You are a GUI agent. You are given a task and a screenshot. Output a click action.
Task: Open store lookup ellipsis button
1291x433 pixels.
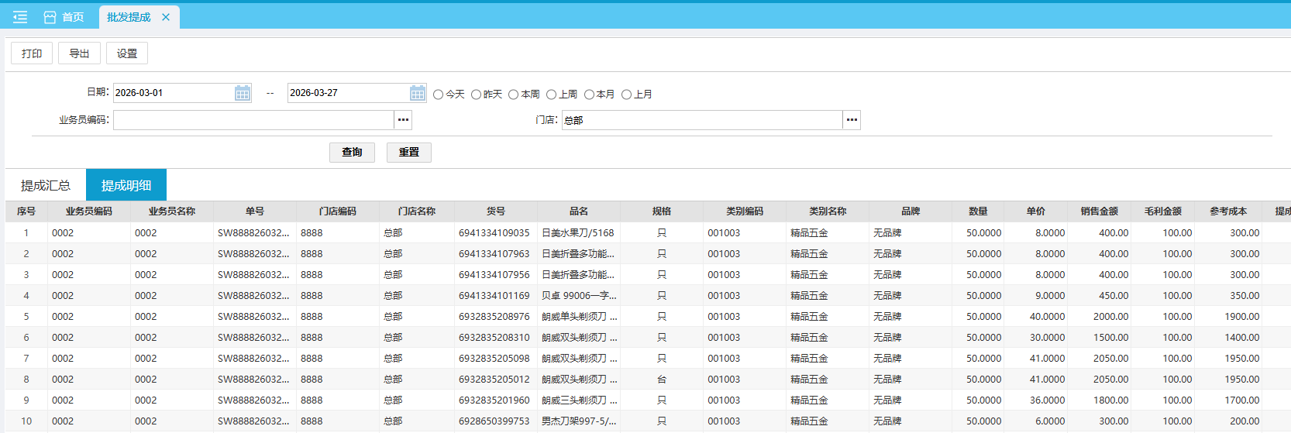coord(852,120)
